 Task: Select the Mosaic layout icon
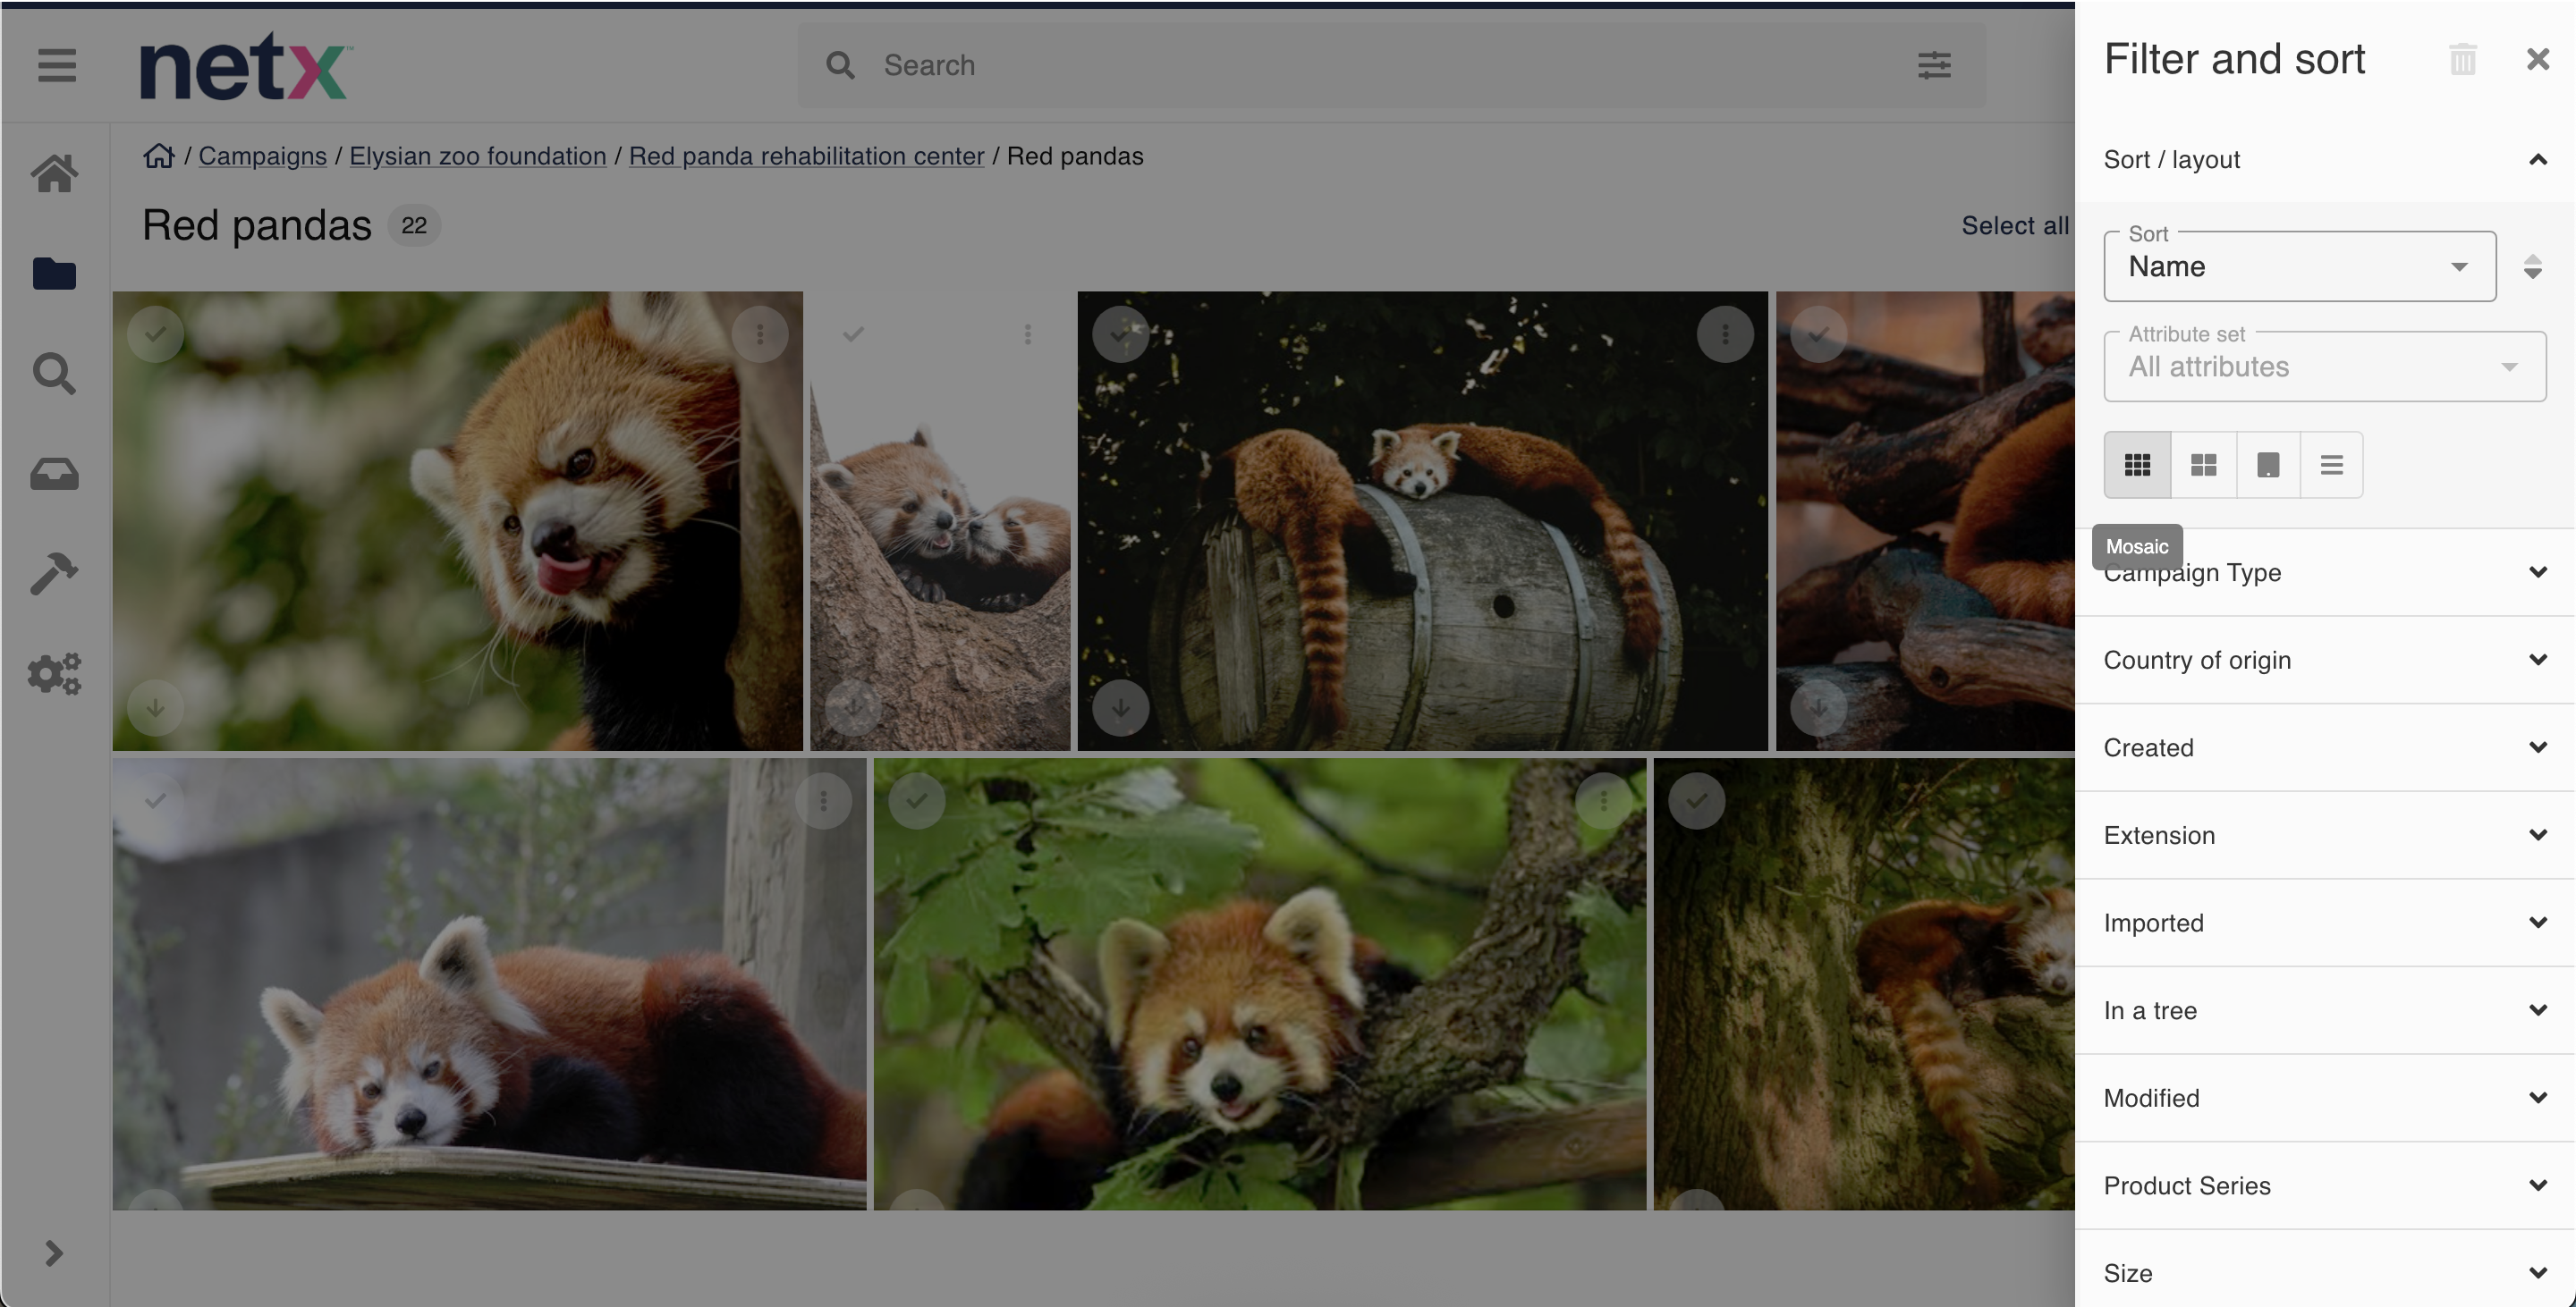[x=2137, y=465]
